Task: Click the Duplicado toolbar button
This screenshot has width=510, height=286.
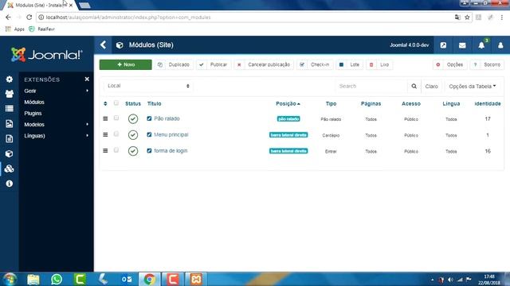Action: [x=174, y=64]
